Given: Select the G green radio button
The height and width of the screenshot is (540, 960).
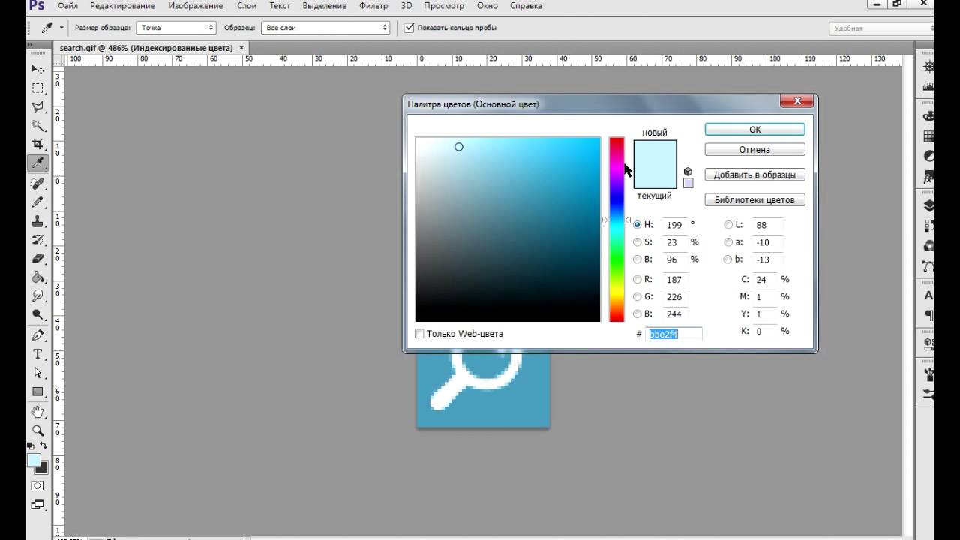Looking at the screenshot, I should (637, 297).
